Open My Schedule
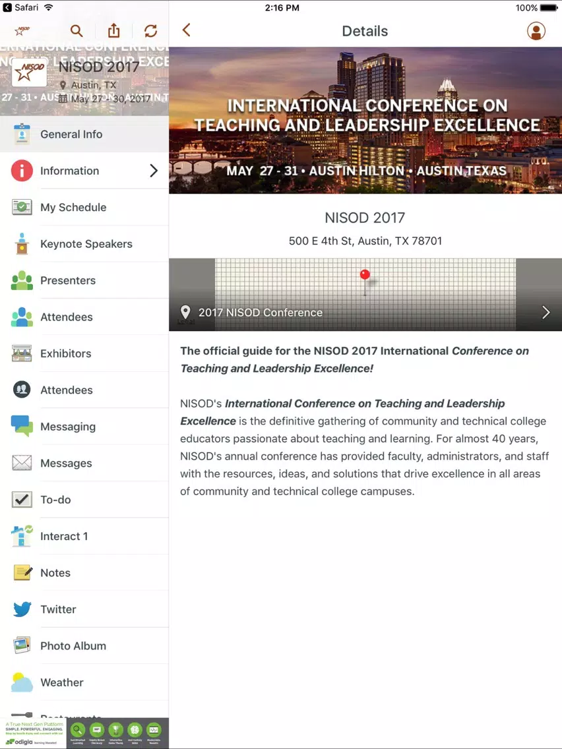This screenshot has width=562, height=749. click(84, 207)
